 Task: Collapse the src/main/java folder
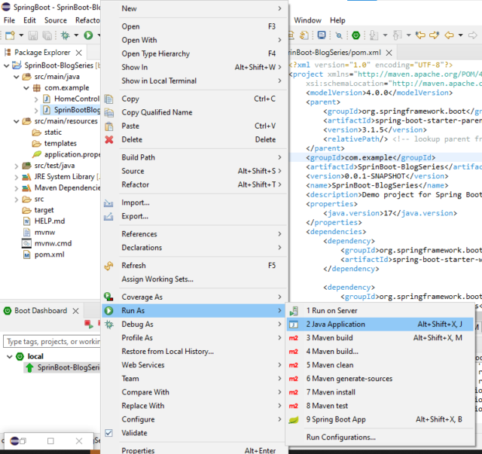(x=17, y=77)
